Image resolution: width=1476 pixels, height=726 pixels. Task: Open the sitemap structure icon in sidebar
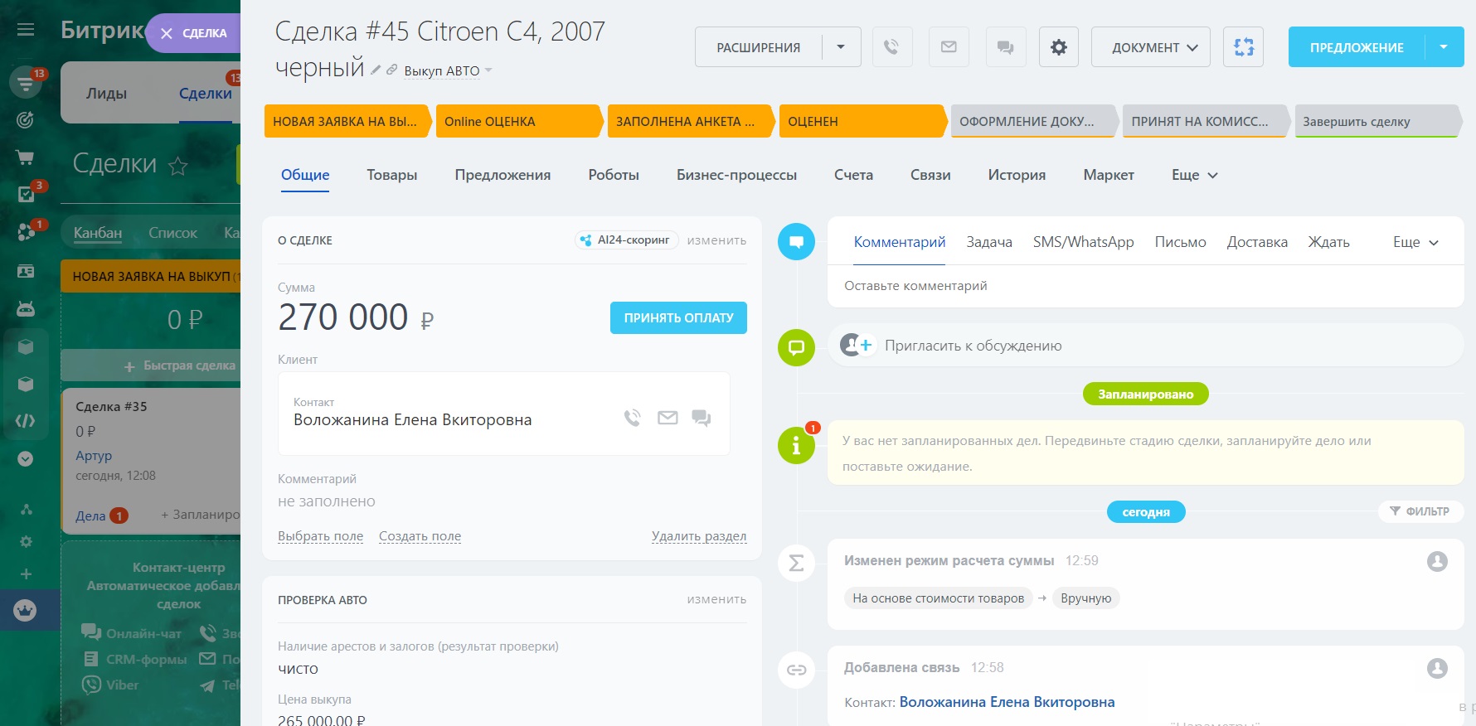pyautogui.click(x=26, y=509)
